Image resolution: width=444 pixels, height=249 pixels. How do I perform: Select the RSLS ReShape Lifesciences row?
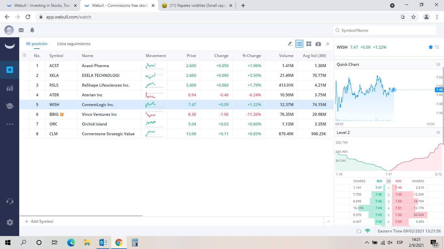pos(176,85)
